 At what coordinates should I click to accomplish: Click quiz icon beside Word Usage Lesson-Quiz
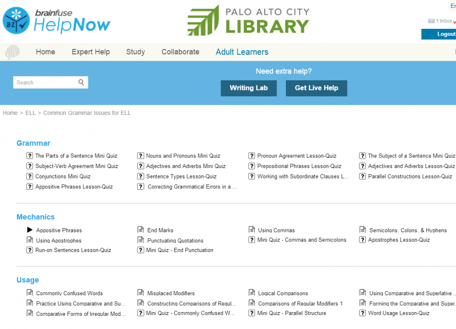[363, 313]
